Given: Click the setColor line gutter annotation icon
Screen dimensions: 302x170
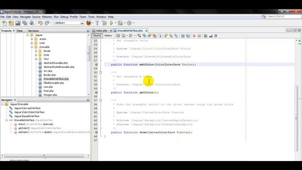Looking at the screenshot, I should pyautogui.click(x=96, y=64).
